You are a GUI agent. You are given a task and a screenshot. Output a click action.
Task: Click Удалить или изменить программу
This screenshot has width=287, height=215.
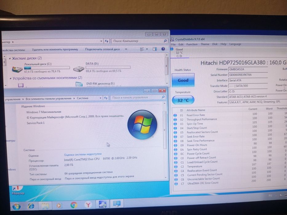[x=55, y=49]
